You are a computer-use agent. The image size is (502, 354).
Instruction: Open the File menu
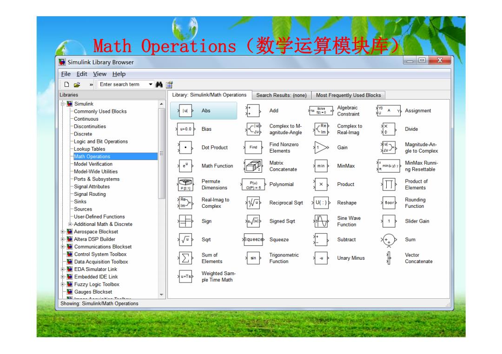[x=66, y=74]
